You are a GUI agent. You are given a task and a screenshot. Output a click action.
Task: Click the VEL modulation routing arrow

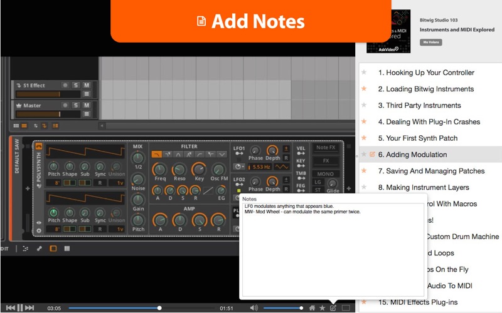click(x=301, y=153)
